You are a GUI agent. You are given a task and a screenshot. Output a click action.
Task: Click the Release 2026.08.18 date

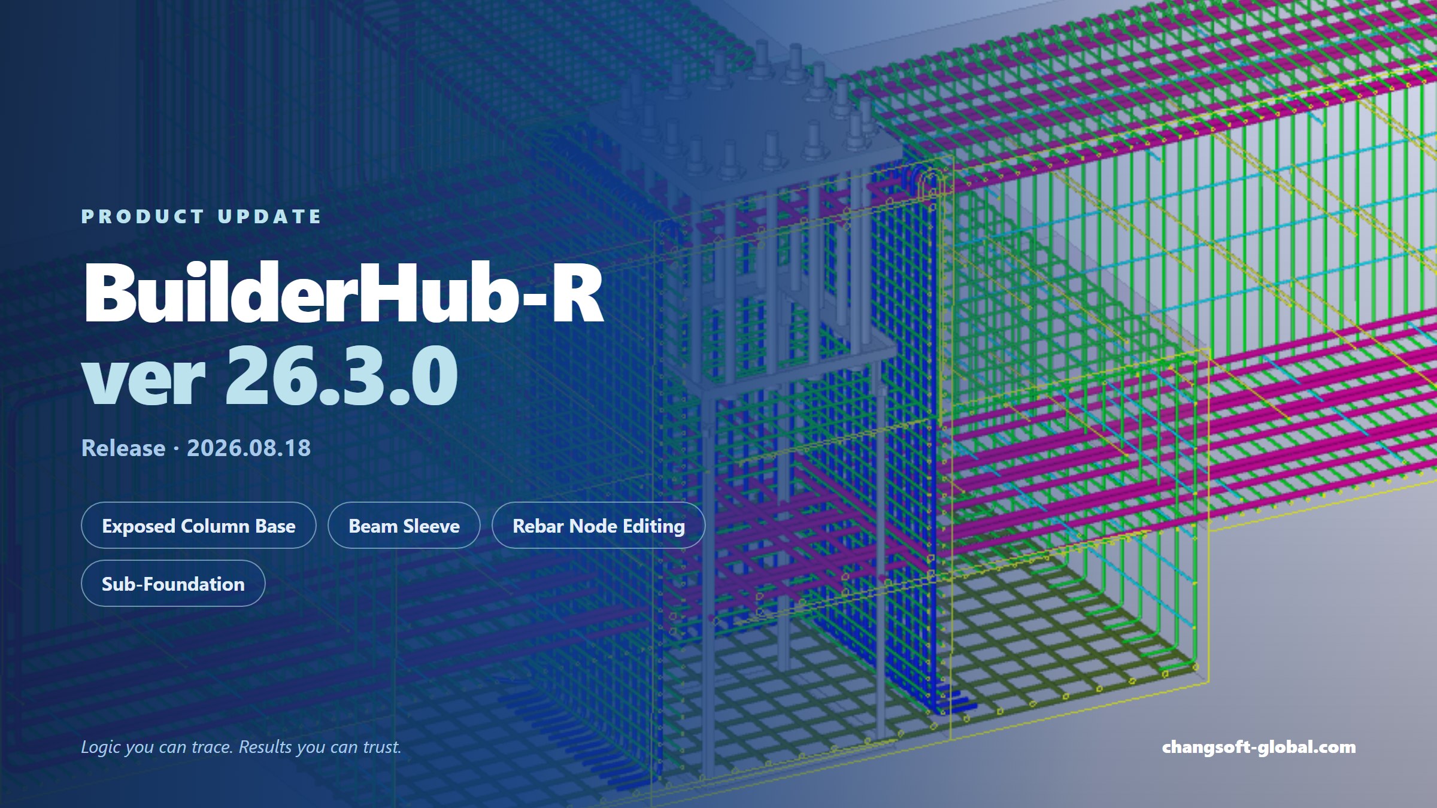point(196,448)
